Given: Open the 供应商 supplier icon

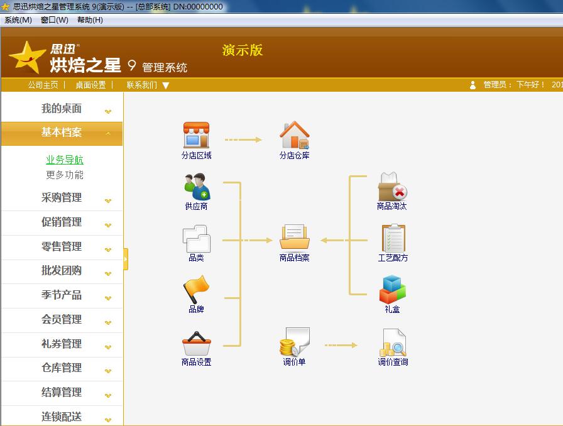Looking at the screenshot, I should coord(197,187).
